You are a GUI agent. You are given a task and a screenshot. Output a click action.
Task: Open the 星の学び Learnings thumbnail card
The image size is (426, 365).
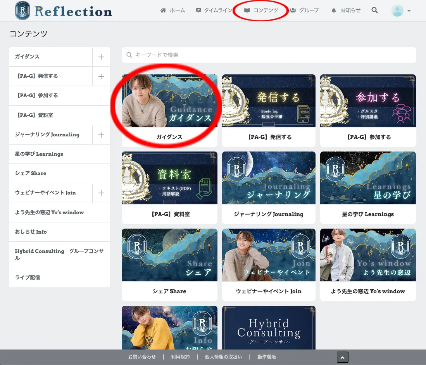point(368,178)
